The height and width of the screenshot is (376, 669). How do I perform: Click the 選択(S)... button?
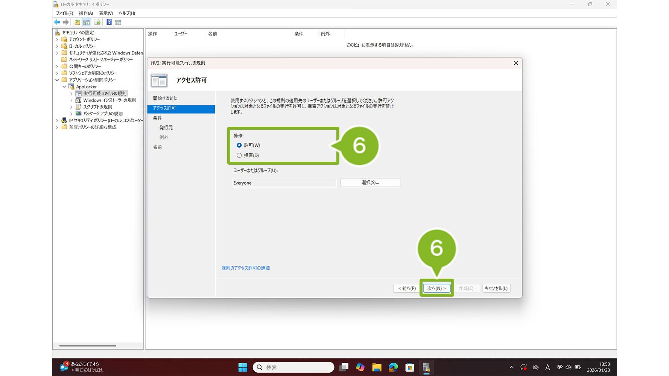coord(370,183)
